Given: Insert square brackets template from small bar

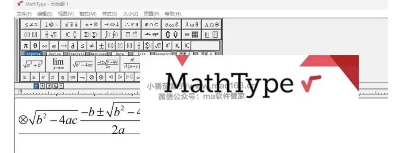Looking at the screenshot, I should [x=120, y=46].
